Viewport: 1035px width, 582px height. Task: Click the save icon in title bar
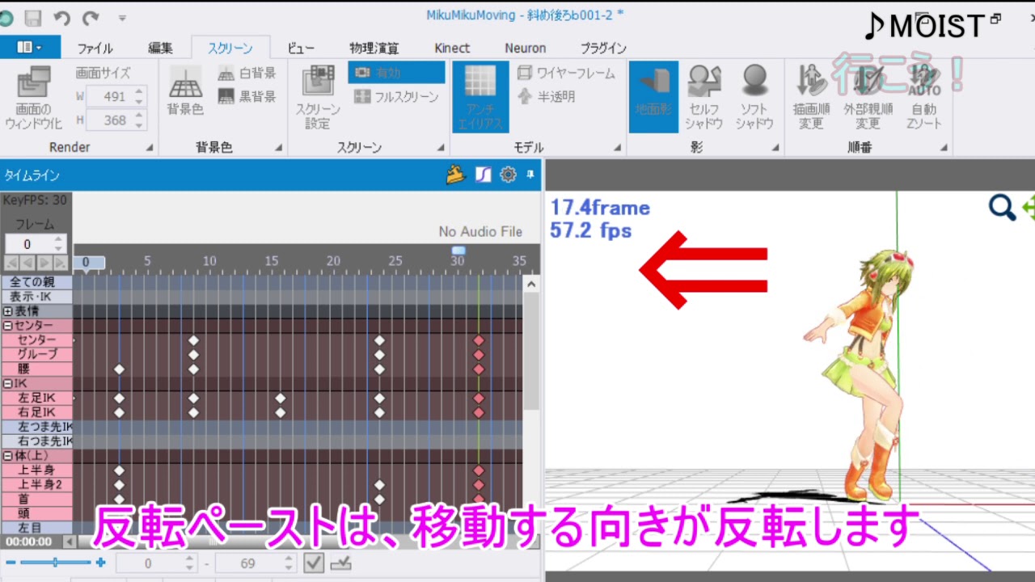33,17
